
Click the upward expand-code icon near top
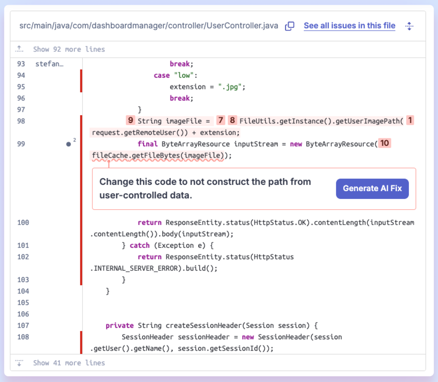coord(19,49)
